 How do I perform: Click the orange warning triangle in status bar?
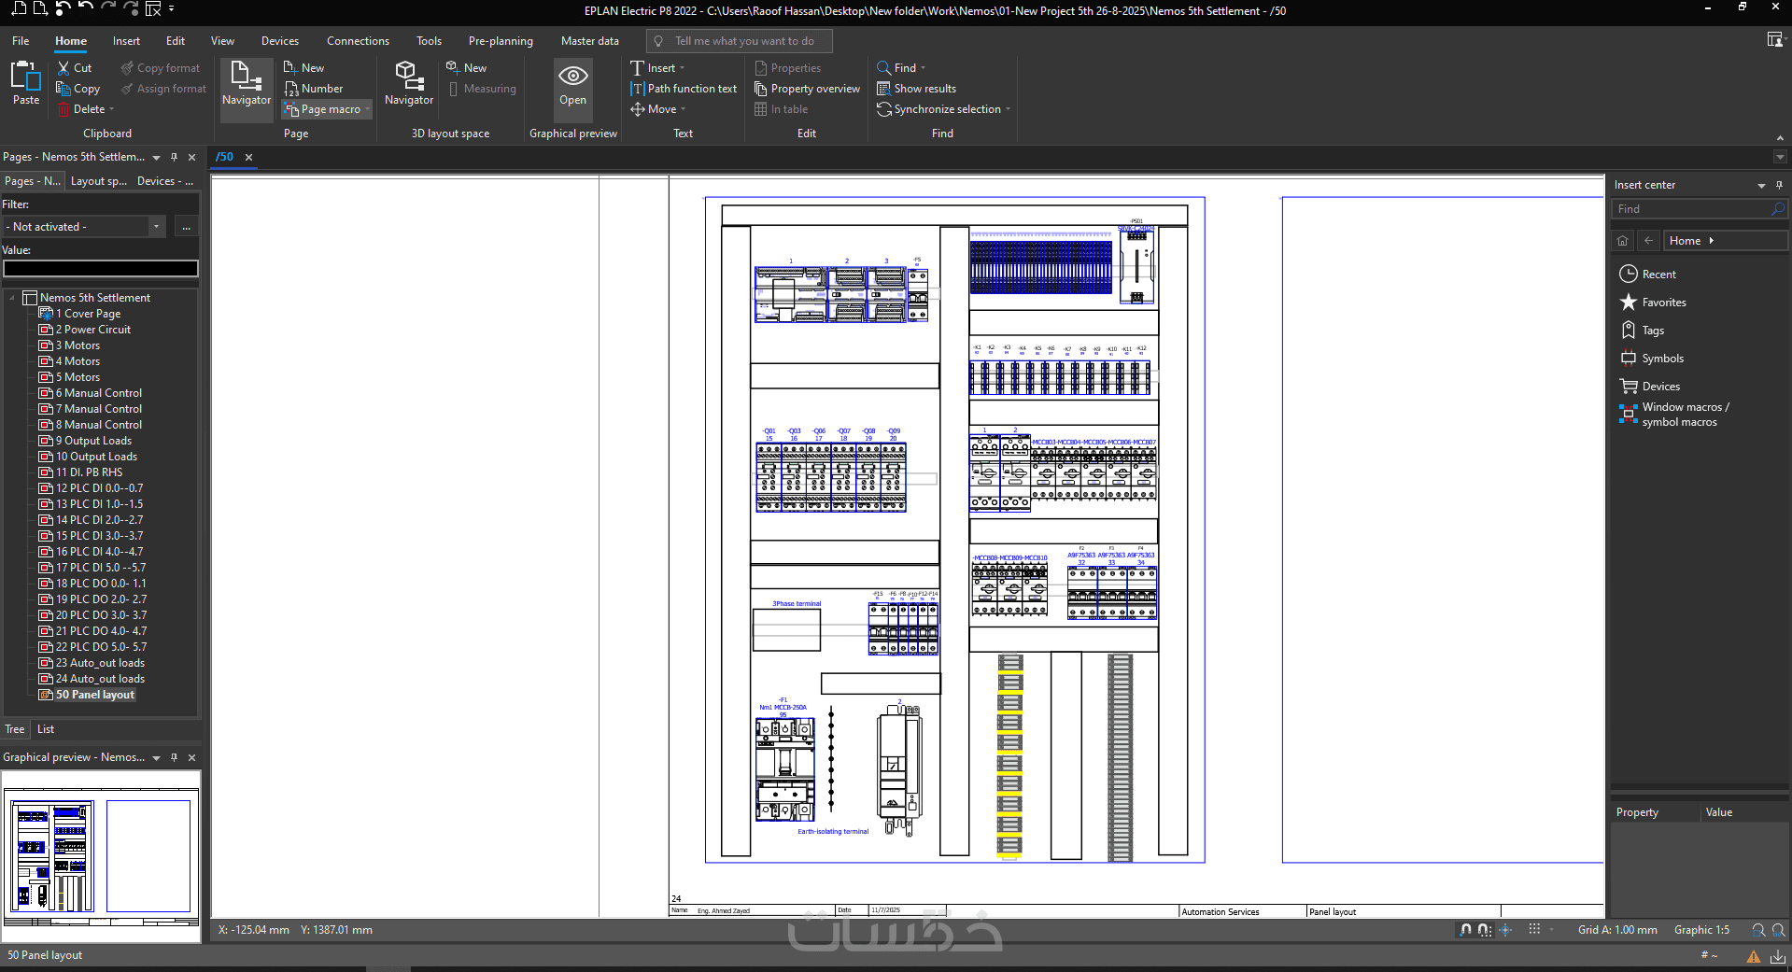(1753, 956)
